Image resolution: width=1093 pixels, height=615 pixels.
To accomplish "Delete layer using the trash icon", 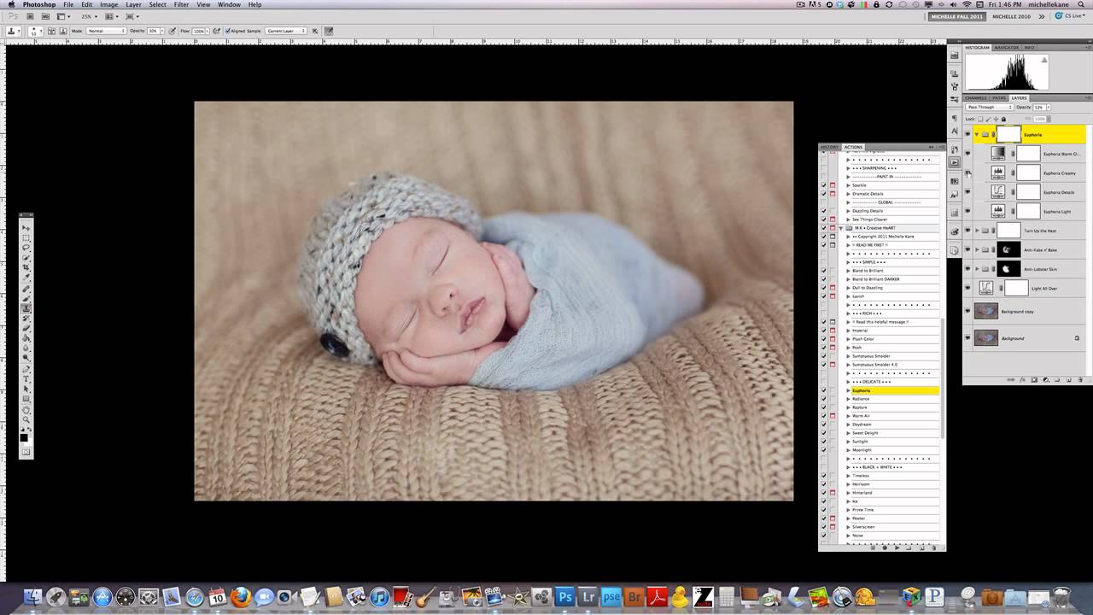I will [x=1078, y=379].
